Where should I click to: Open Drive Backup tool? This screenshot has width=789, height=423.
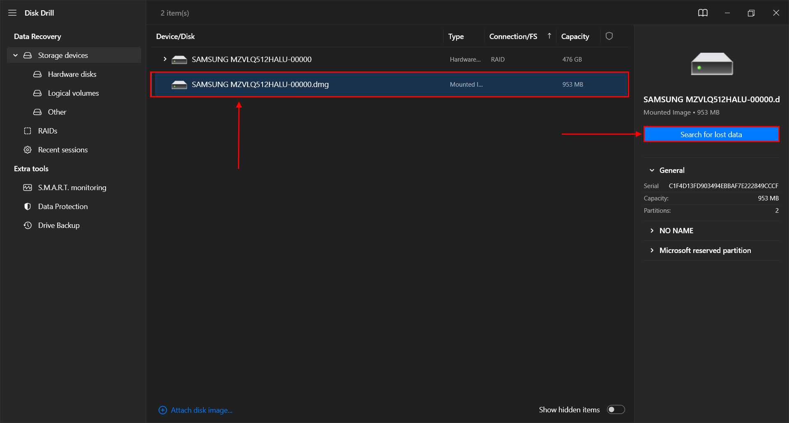59,225
